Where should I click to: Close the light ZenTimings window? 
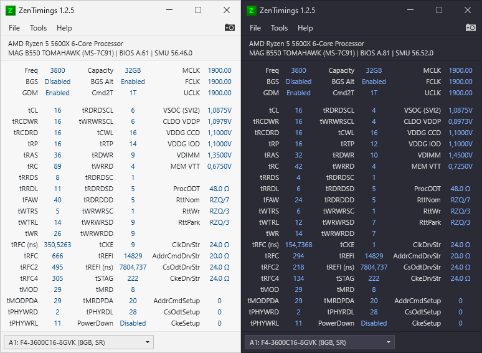[x=227, y=10]
